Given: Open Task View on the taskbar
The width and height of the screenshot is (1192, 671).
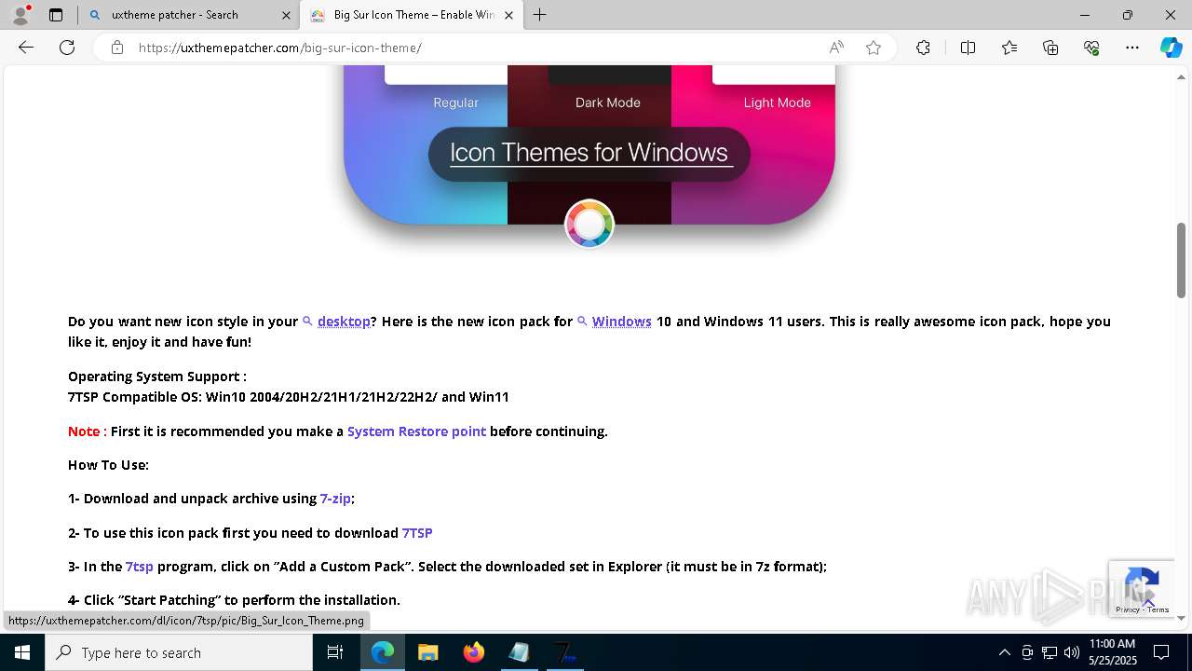Looking at the screenshot, I should (x=335, y=652).
